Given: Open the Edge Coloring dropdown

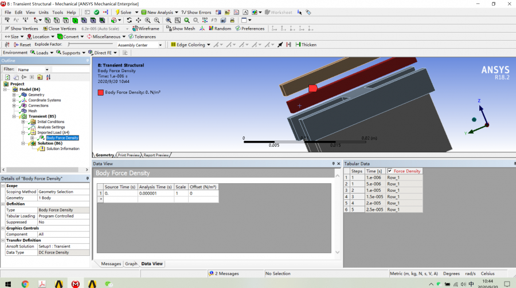Looking at the screenshot, I should click(x=190, y=45).
